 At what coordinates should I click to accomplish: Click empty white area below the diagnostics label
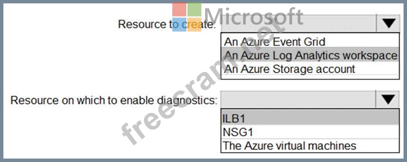[x=113, y=131]
